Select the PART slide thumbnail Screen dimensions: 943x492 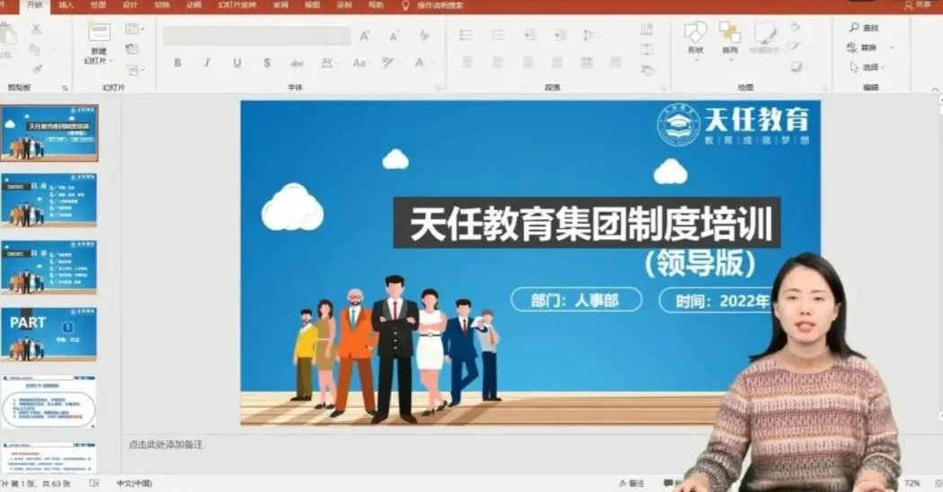[x=49, y=334]
